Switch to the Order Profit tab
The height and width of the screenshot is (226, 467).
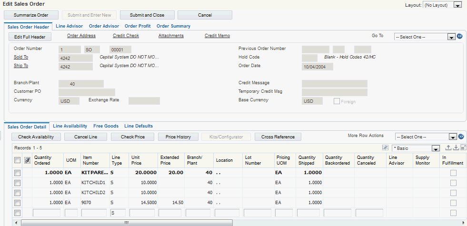(138, 26)
